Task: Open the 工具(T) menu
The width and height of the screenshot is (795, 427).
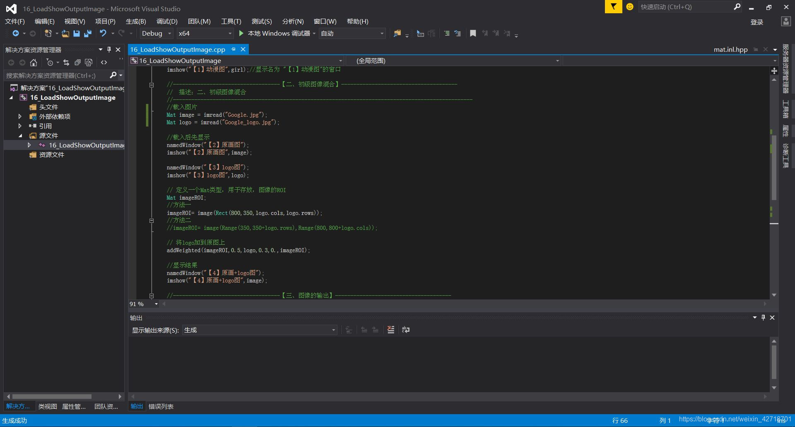Action: click(x=231, y=21)
